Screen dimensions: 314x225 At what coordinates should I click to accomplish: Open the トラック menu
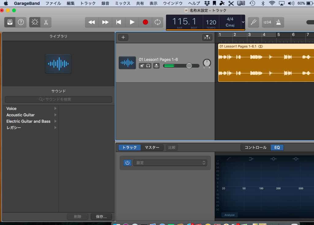pyautogui.click(x=88, y=3)
